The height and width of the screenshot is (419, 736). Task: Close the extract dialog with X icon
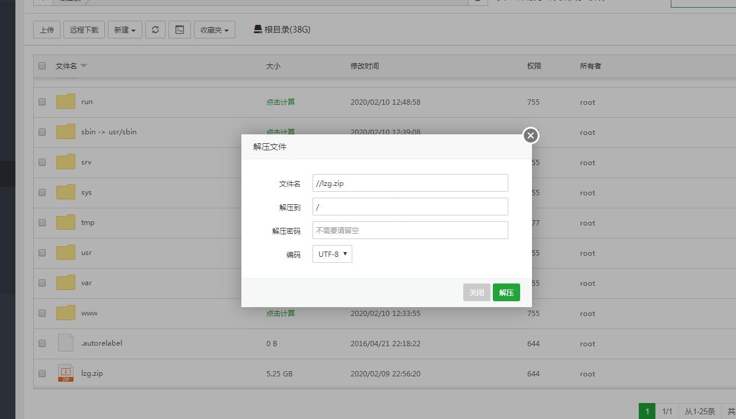(530, 136)
